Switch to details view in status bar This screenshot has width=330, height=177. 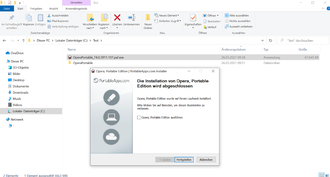tap(321, 175)
